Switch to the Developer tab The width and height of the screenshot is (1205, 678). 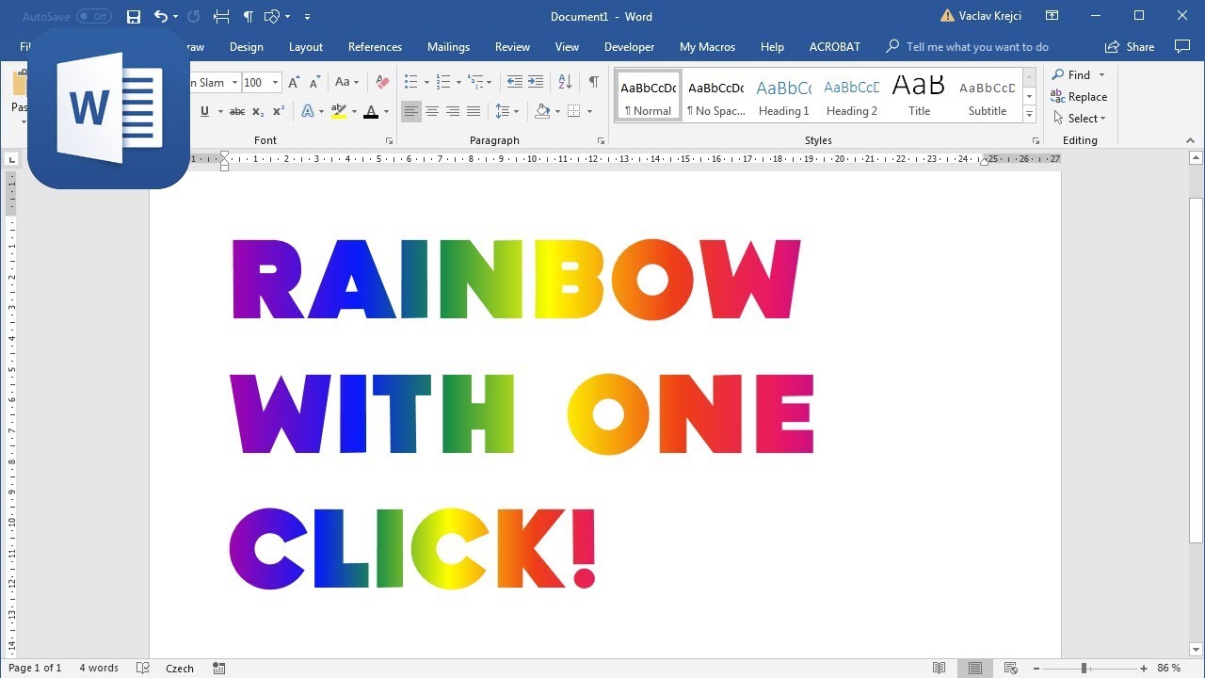(629, 47)
